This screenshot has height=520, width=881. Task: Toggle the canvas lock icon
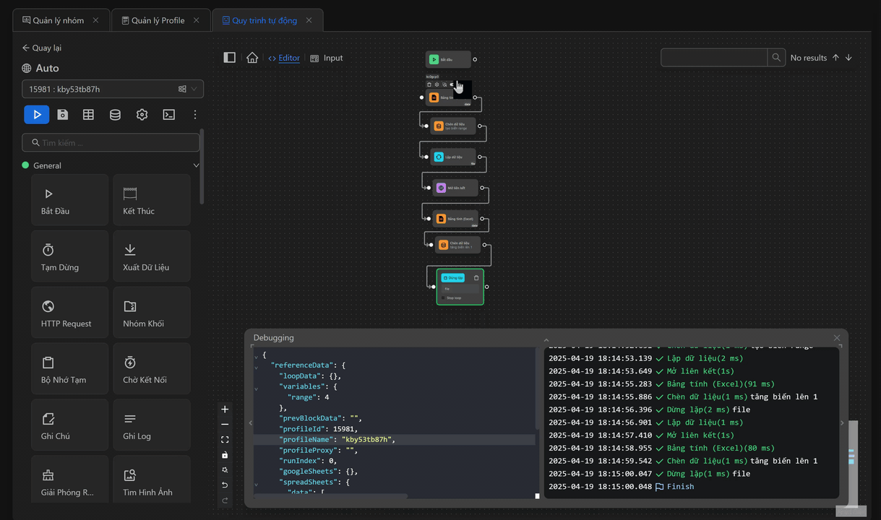point(225,455)
